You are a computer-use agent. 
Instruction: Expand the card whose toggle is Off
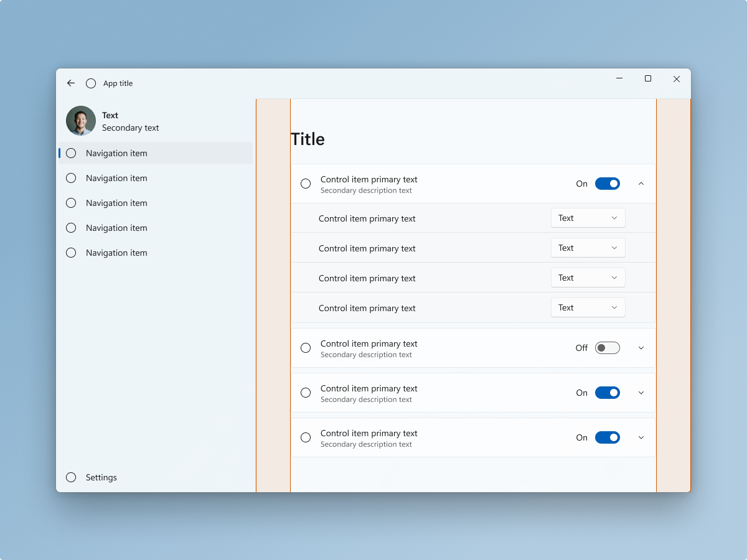[641, 348]
